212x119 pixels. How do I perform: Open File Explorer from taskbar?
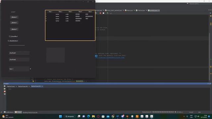[93, 116]
